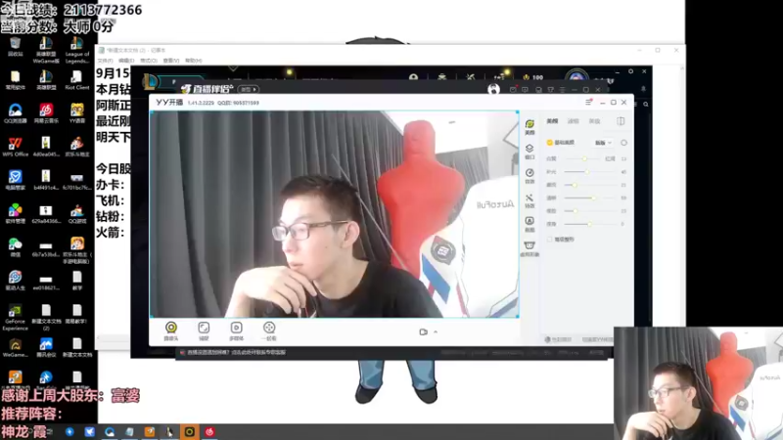Open the 查看(V) menu in Notepad

[170, 61]
